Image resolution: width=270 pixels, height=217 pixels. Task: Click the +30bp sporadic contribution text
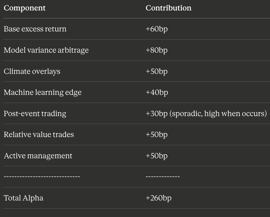point(206,114)
